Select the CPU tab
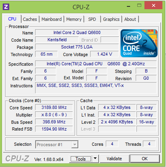 12,19
